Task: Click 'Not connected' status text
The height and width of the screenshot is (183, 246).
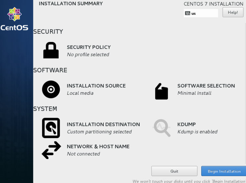Action: [83, 154]
